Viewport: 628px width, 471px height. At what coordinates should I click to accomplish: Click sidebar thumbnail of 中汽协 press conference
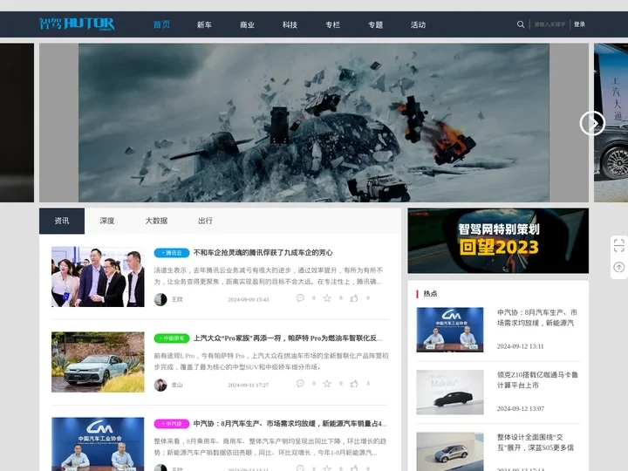450,330
